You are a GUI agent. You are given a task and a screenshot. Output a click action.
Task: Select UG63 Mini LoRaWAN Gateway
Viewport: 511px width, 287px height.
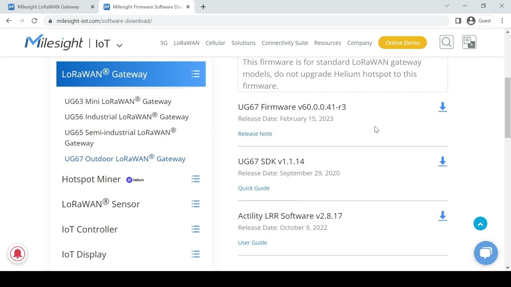coord(118,101)
